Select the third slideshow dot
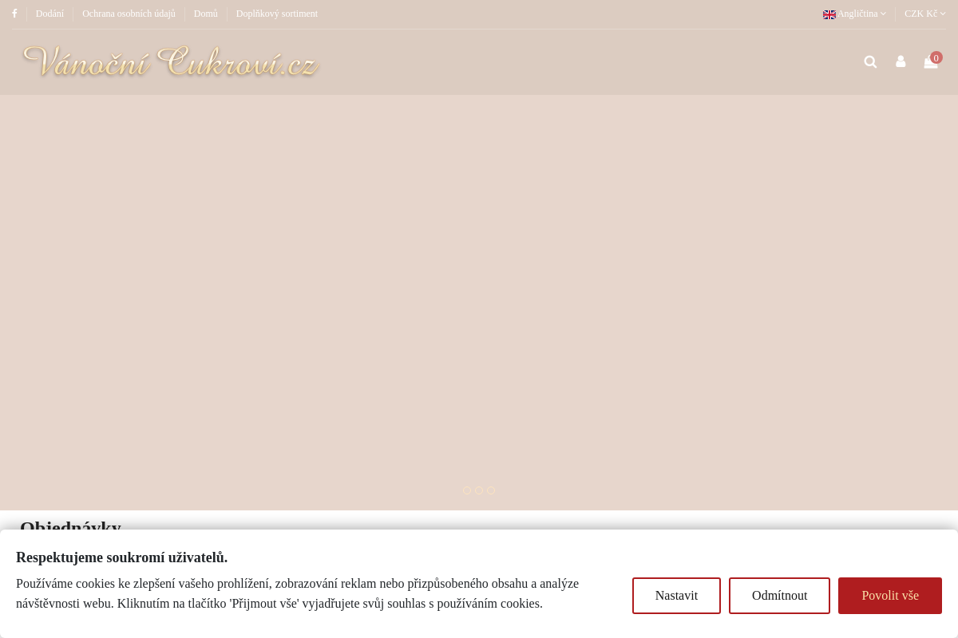This screenshot has width=958, height=638. tap(491, 490)
